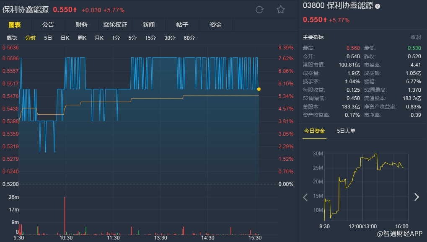Image resolution: width=427 pixels, height=242 pixels.
Task: Select 月K chart period
Action: click(99, 38)
